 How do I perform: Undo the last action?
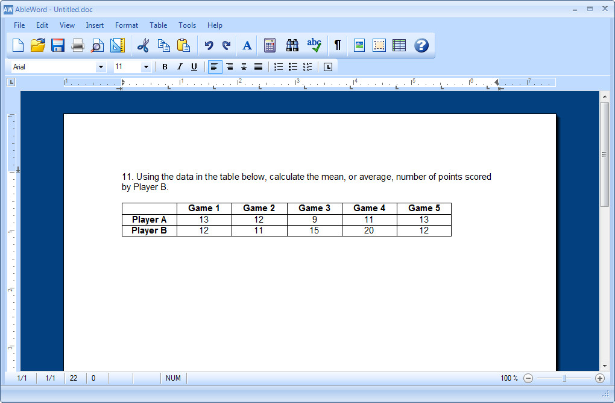(209, 45)
